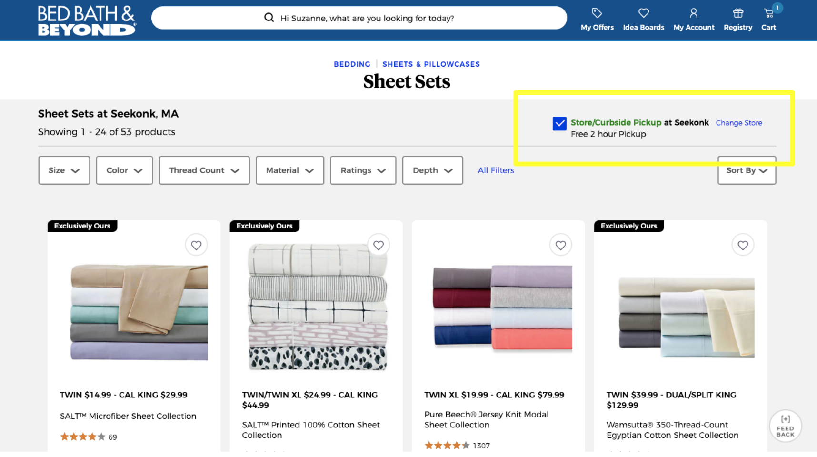Open Pure Beech Jersey Knit product image

tap(502, 308)
